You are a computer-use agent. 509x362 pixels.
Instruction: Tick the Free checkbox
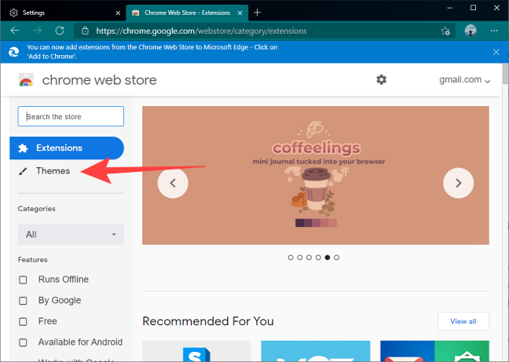23,321
